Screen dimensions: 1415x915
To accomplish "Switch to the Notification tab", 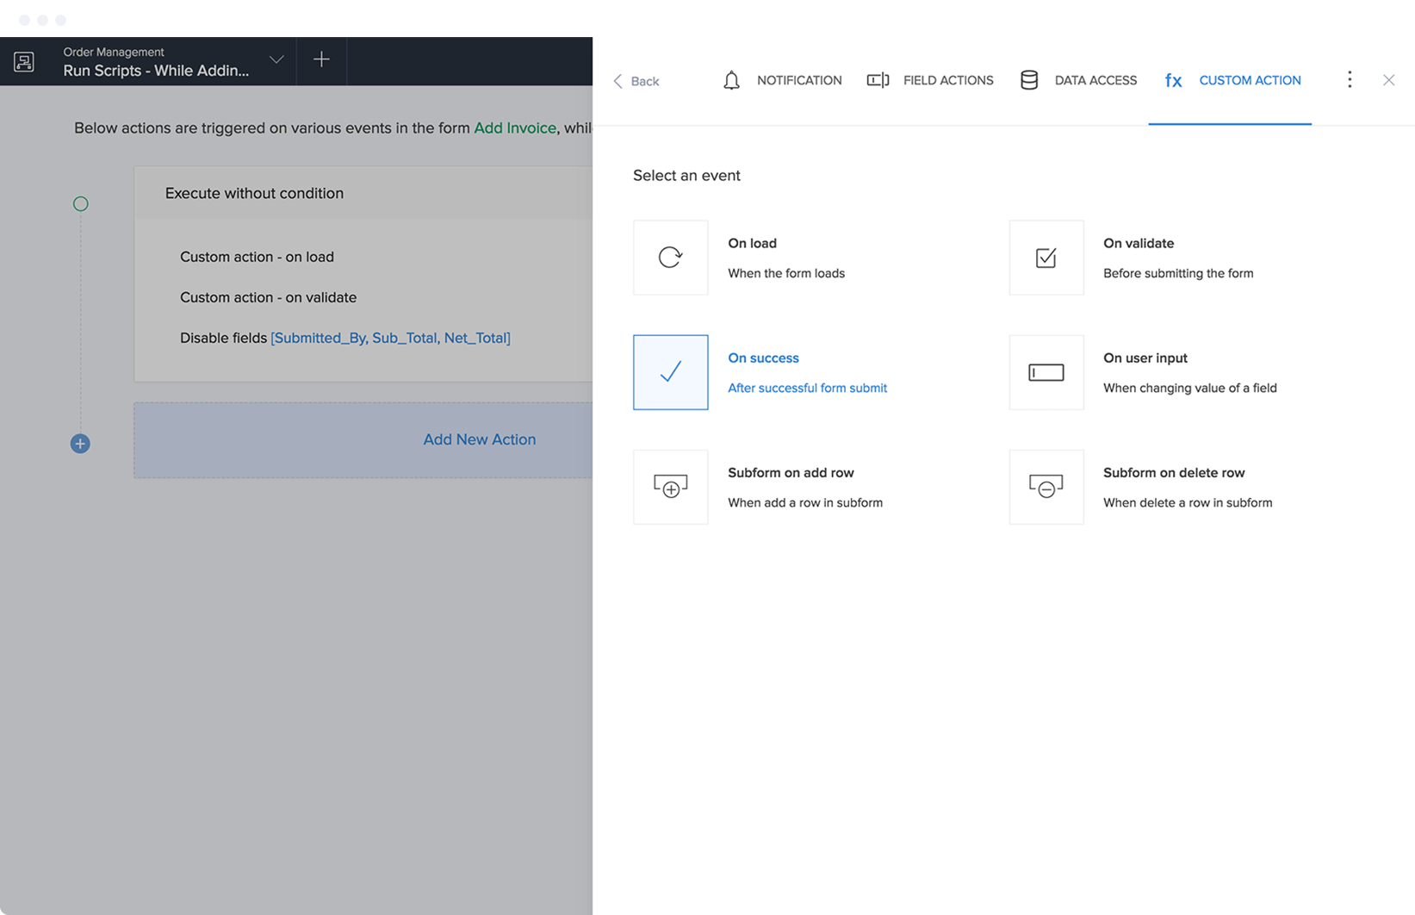I will pyautogui.click(x=782, y=80).
